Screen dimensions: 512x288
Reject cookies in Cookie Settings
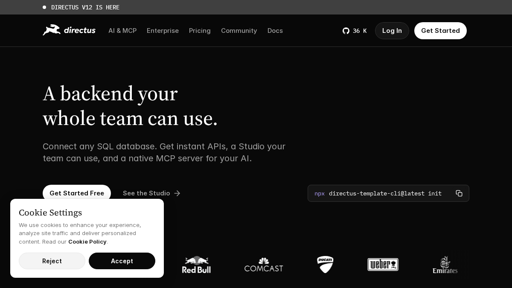point(52,261)
